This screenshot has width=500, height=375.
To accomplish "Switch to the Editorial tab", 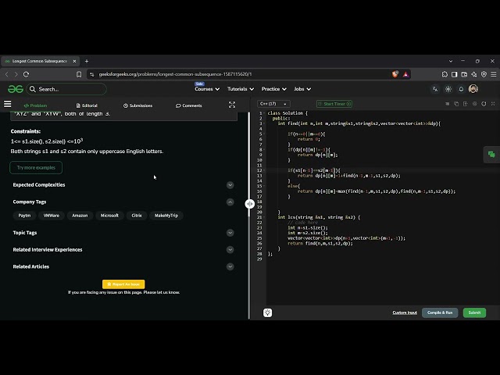I will point(87,105).
